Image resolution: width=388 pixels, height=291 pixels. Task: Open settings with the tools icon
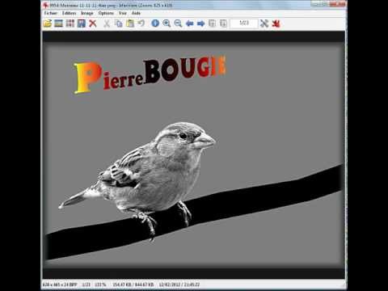[264, 23]
